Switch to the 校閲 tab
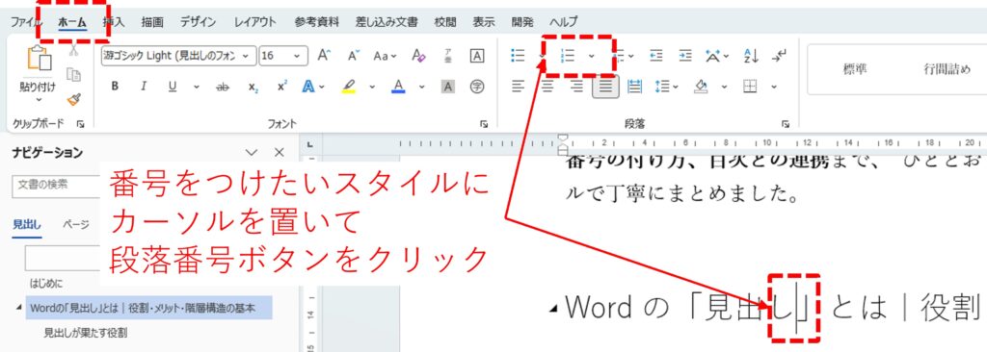Viewport: 987px width, 352px height. pyautogui.click(x=445, y=22)
